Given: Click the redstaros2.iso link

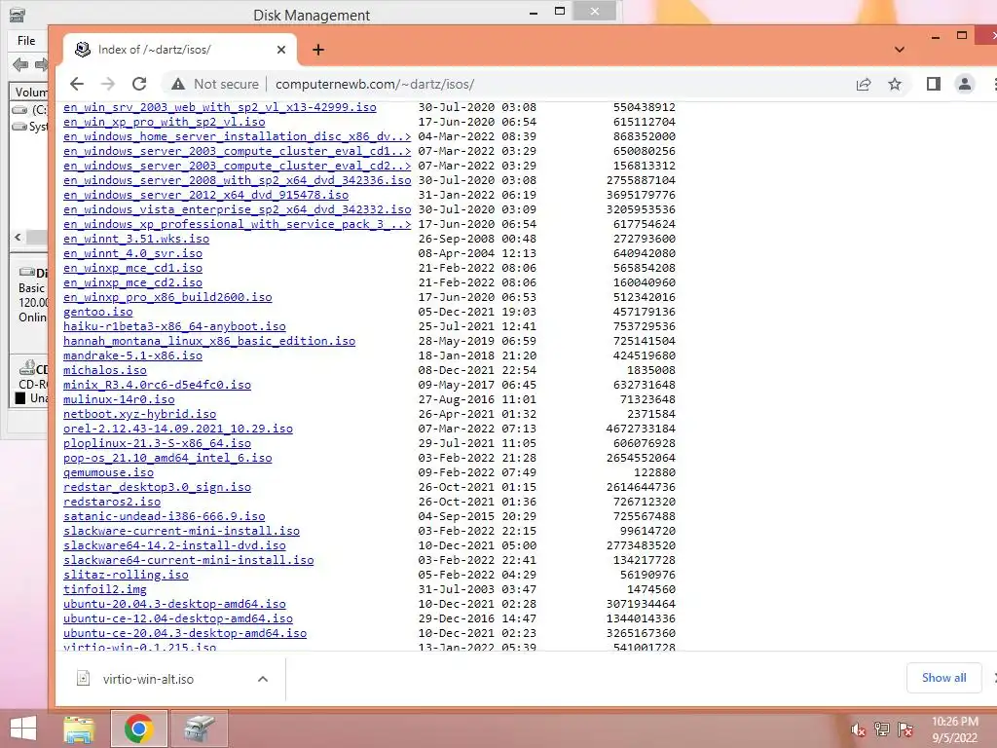Looking at the screenshot, I should point(112,502).
